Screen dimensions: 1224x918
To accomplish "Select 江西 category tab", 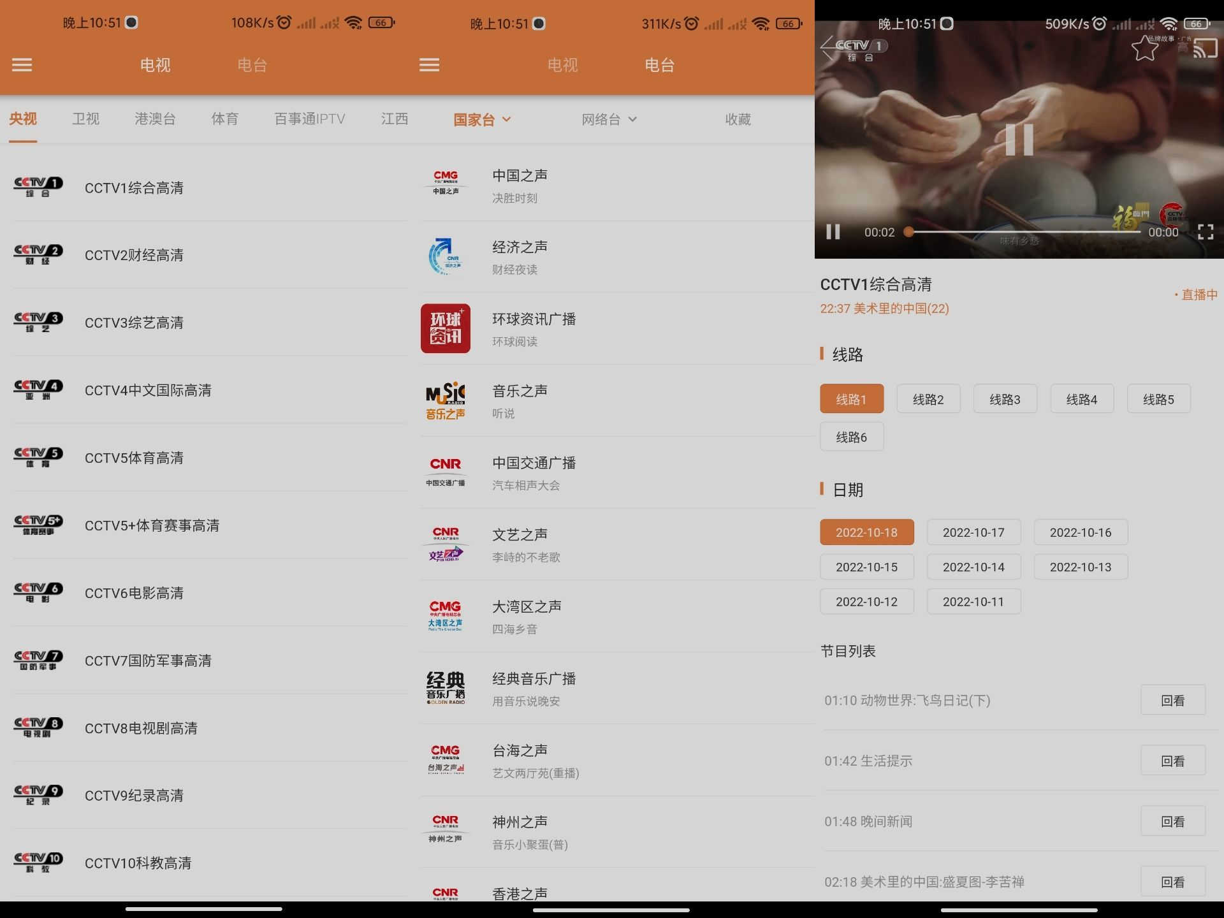I will click(x=394, y=119).
